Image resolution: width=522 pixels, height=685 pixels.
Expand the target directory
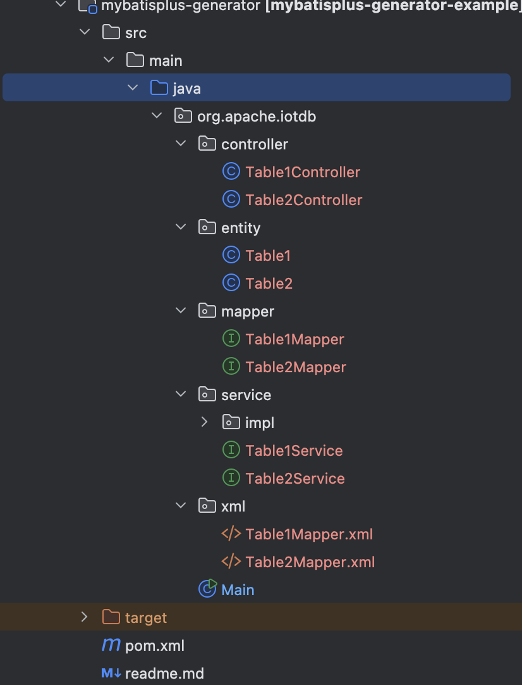[84, 616]
